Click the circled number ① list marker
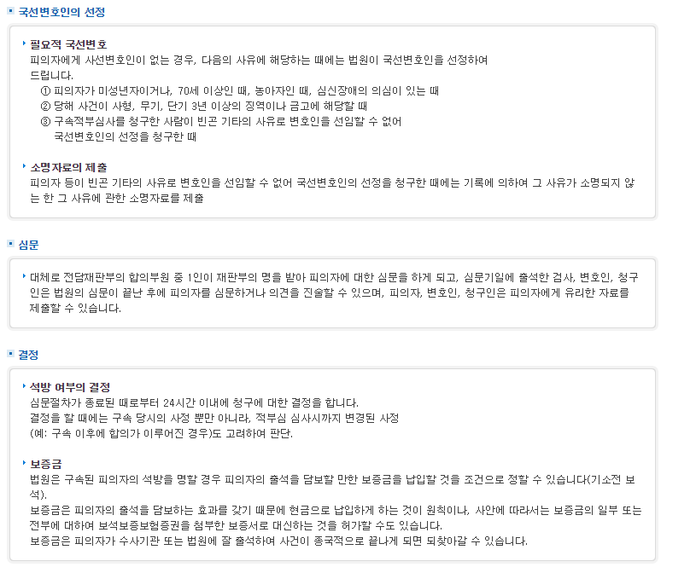Screen dimensions: 696x573 coord(45,90)
